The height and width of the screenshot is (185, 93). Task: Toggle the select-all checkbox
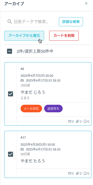(x=10, y=51)
